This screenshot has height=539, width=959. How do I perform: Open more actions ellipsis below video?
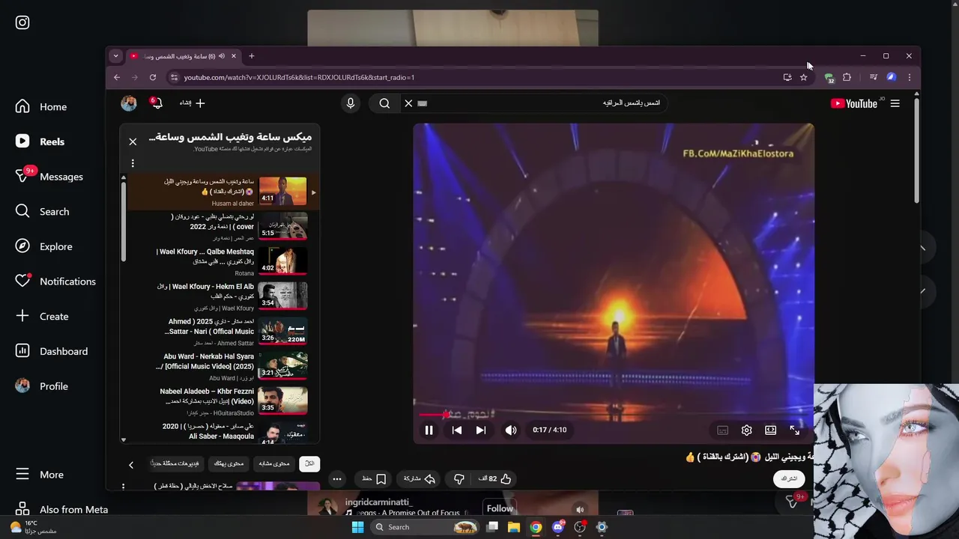pyautogui.click(x=337, y=479)
